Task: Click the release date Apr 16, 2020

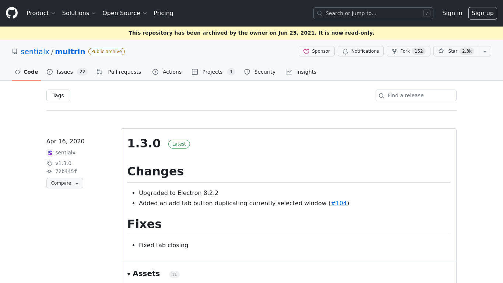Action: pos(66,141)
